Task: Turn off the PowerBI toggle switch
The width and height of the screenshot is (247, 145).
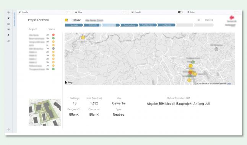Action: click(x=180, y=12)
